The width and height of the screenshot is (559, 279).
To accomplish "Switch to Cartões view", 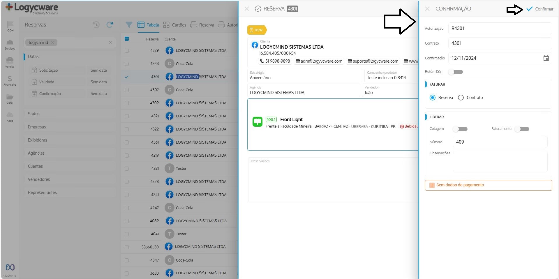I will [x=174, y=25].
